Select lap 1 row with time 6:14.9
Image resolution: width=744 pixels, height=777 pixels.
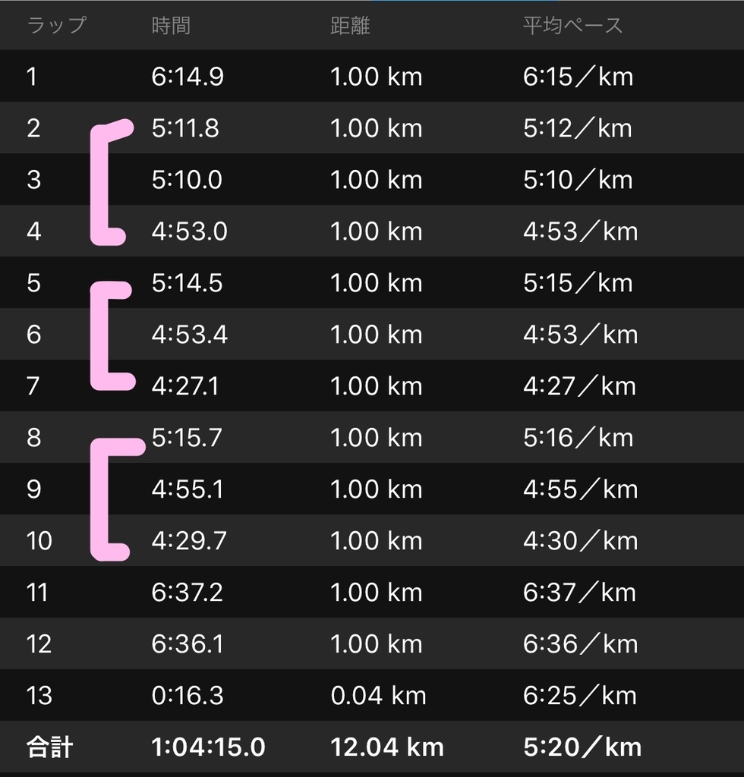tap(372, 77)
